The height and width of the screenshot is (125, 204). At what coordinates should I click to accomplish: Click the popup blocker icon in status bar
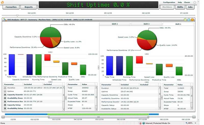(140, 123)
